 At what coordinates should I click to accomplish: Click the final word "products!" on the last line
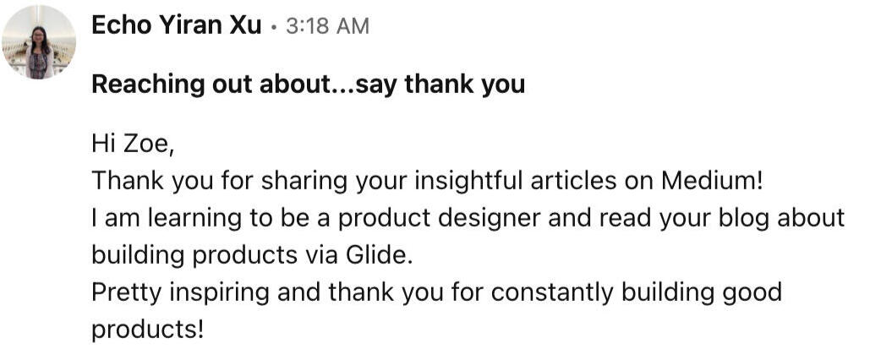coord(148,328)
